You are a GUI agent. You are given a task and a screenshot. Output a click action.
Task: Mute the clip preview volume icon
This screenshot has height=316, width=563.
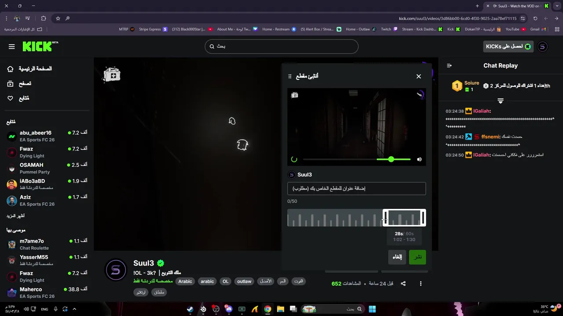[x=419, y=159]
